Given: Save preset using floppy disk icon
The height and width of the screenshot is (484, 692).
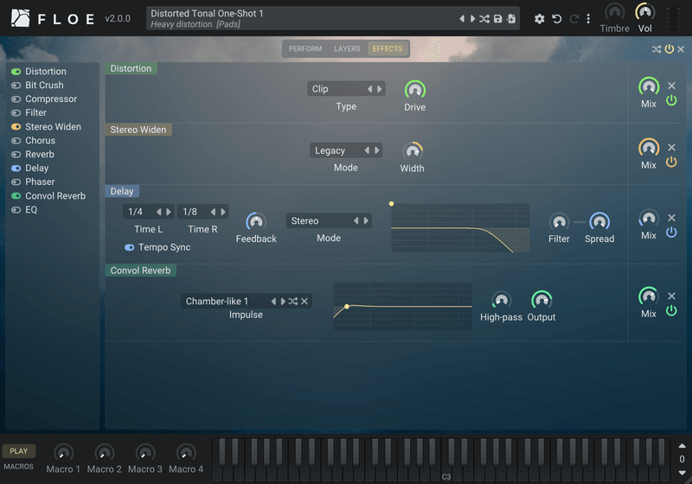Looking at the screenshot, I should pos(498,19).
